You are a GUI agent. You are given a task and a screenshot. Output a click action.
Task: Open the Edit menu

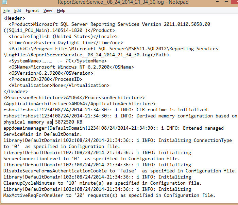point(18,11)
